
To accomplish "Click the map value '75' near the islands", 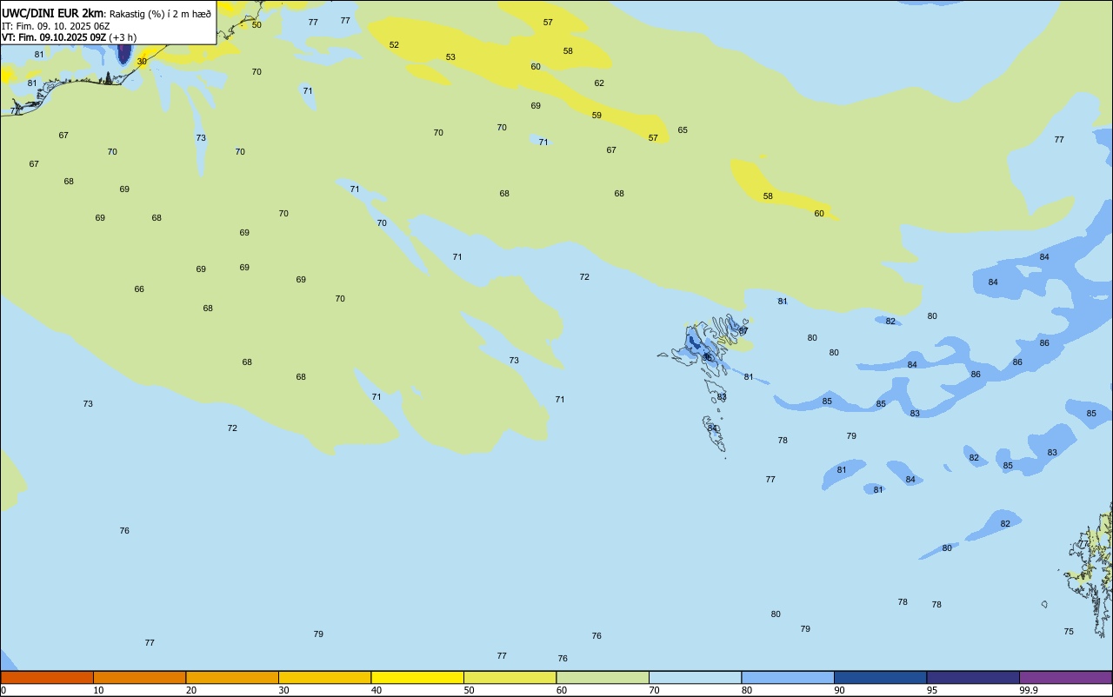I will tap(1069, 632).
